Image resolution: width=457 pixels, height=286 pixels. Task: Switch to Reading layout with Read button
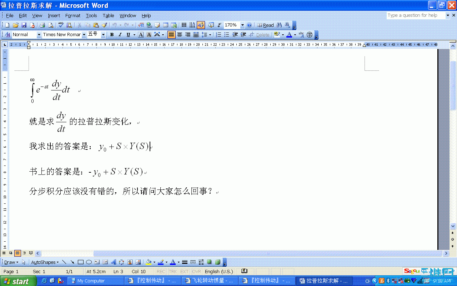click(266, 25)
